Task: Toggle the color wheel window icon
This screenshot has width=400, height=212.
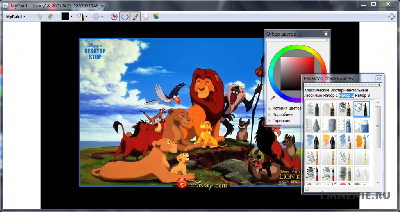Action: point(125,17)
